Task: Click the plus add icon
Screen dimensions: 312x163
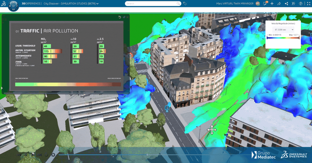Action: point(272,4)
